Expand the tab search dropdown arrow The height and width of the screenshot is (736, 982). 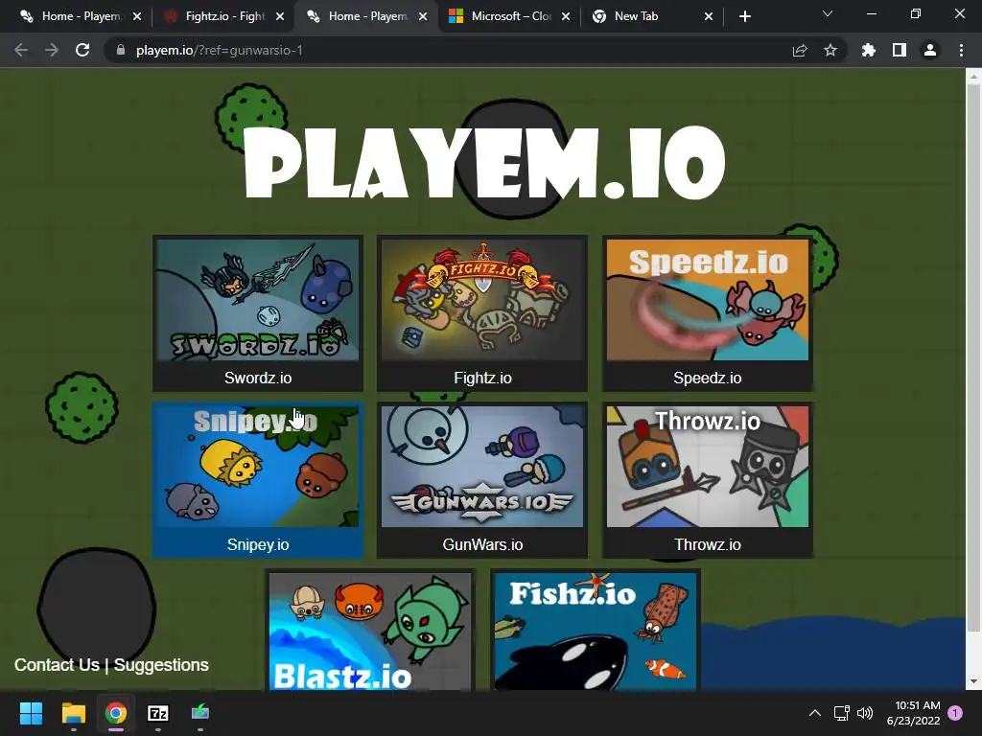(828, 13)
